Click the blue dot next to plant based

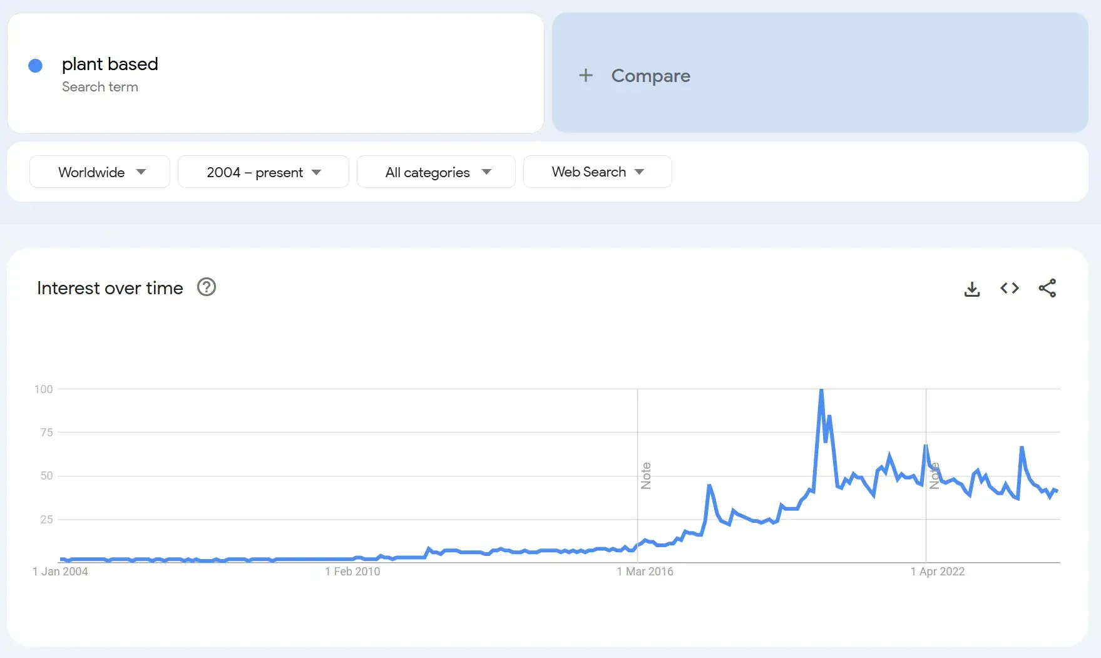pyautogui.click(x=36, y=66)
